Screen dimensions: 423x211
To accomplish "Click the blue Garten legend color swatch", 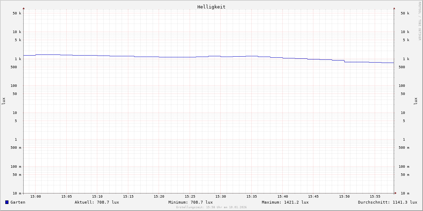I will tap(7, 202).
